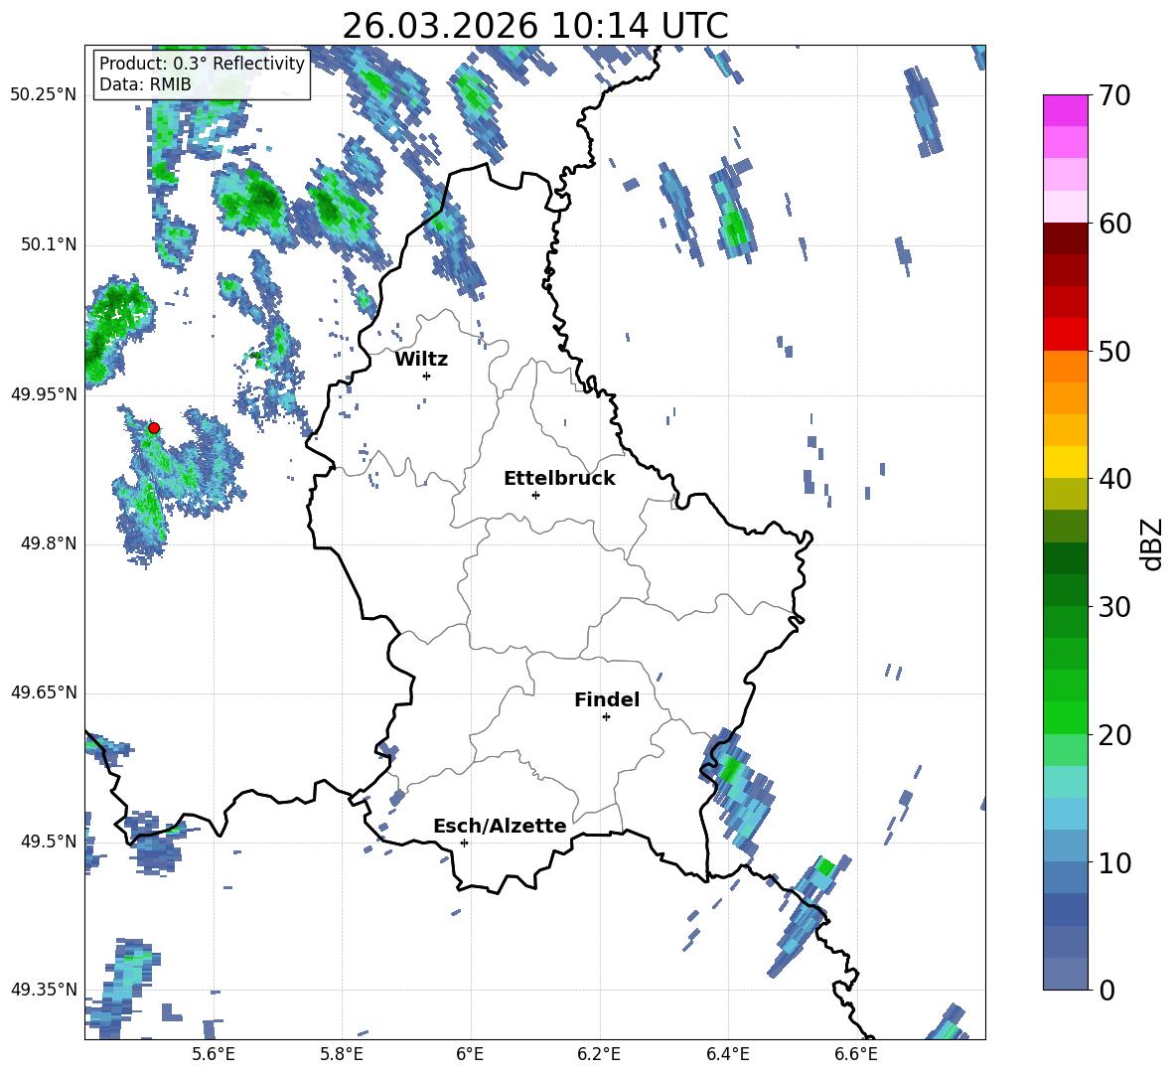Click the Wiltz station cross marker
Image resolution: width=1176 pixels, height=1074 pixels.
pos(427,376)
